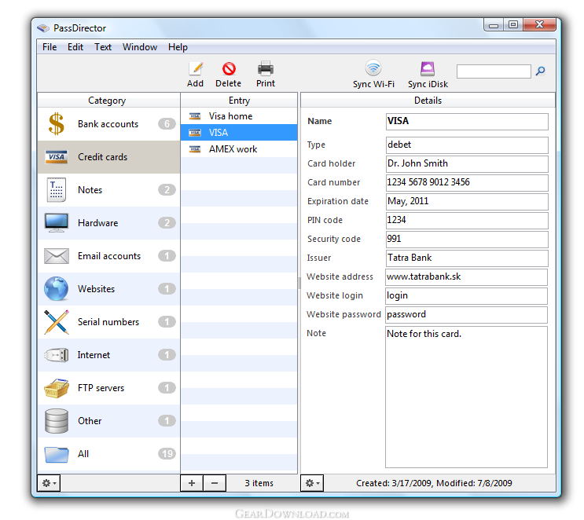Click the Details column header

pyautogui.click(x=428, y=100)
